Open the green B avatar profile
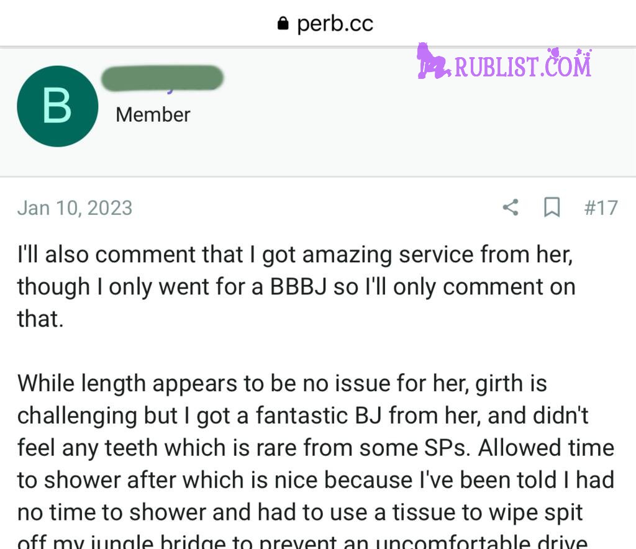 (x=57, y=106)
